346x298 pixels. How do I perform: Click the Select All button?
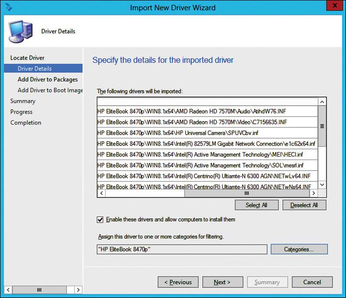(x=257, y=205)
